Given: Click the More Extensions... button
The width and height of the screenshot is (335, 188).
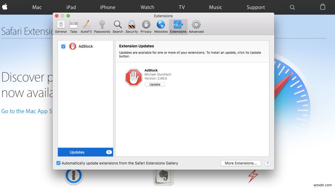Looking at the screenshot, I should pyautogui.click(x=241, y=163).
